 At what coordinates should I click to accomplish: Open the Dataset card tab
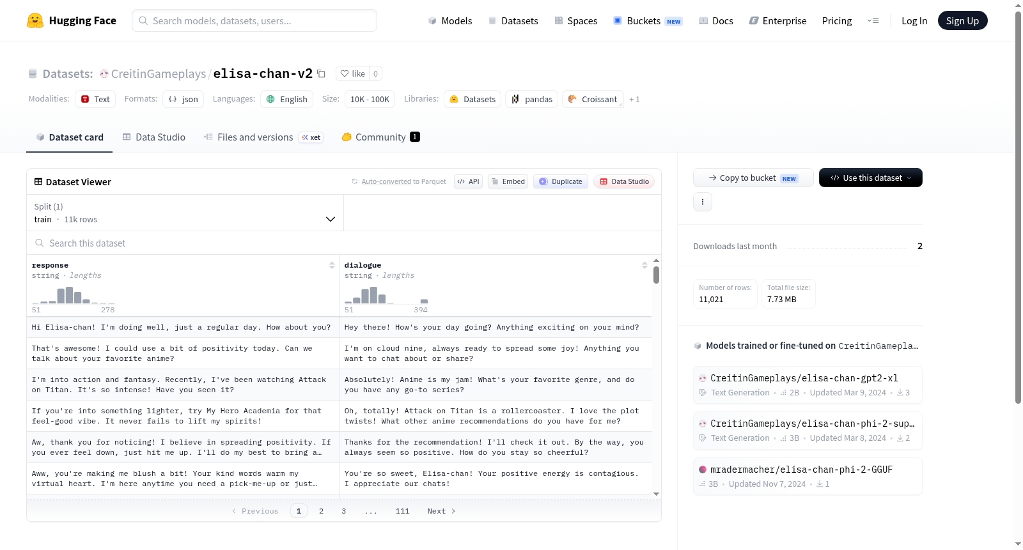tap(70, 137)
